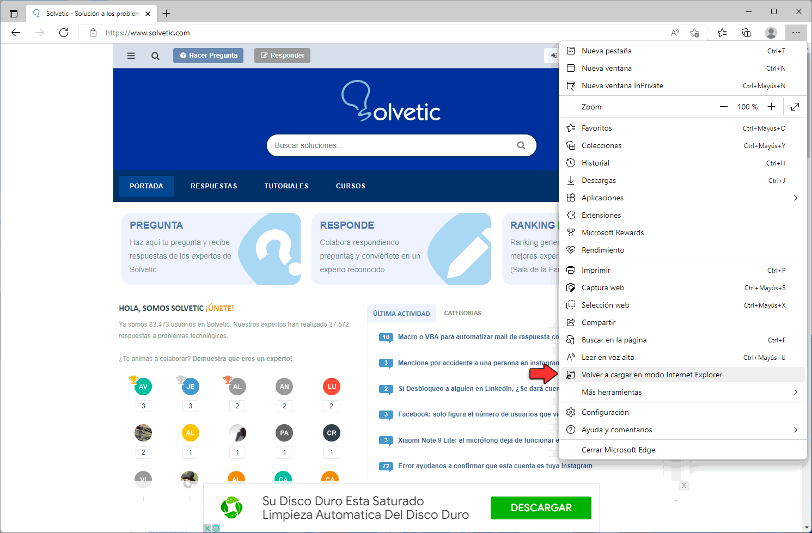
Task: Open the TUTORIALES nav tab
Action: click(286, 186)
